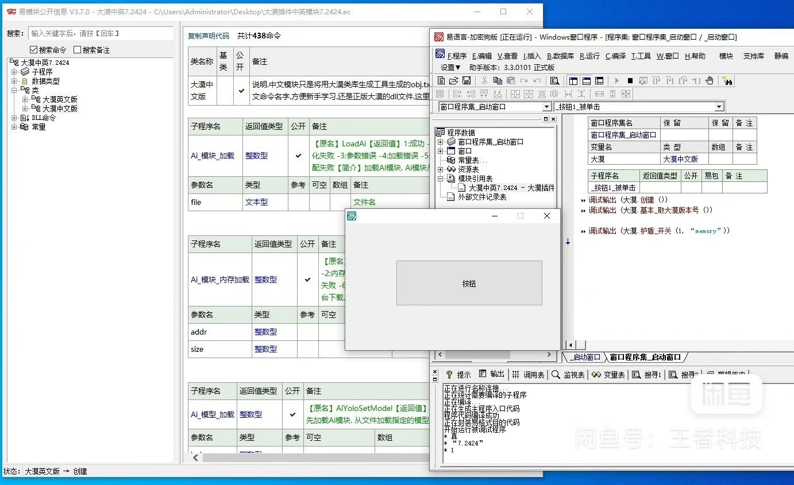Click the second layout panel toggle icon
Image resolution: width=794 pixels, height=485 pixels.
[586, 81]
